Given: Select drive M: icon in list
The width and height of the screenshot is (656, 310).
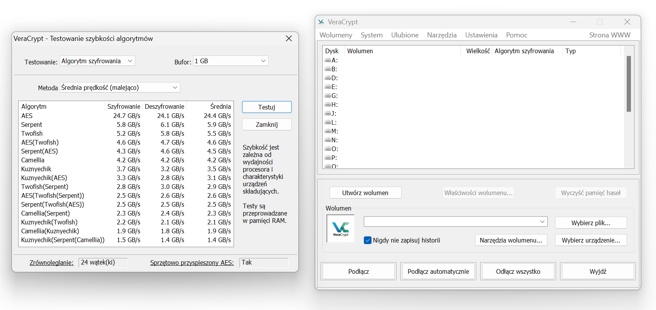Looking at the screenshot, I should point(328,131).
